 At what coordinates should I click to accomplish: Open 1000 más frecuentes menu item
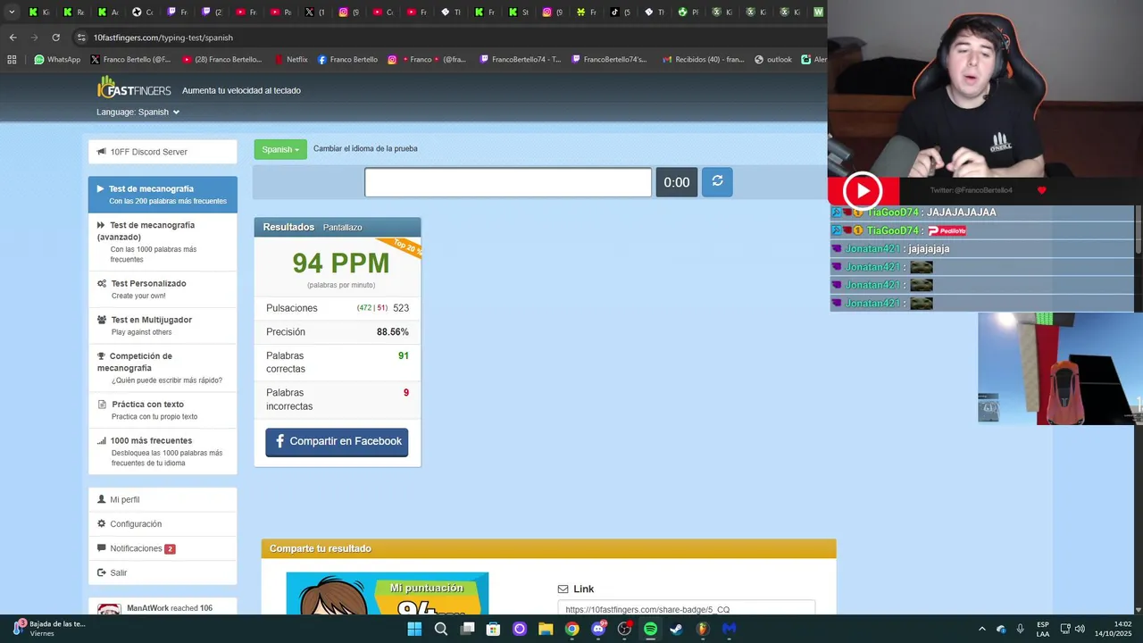163,451
